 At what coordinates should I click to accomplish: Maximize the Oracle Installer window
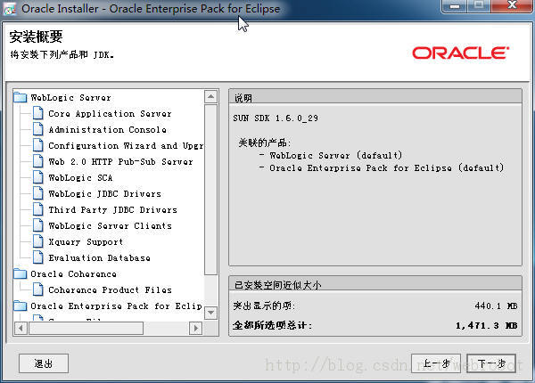pos(478,6)
